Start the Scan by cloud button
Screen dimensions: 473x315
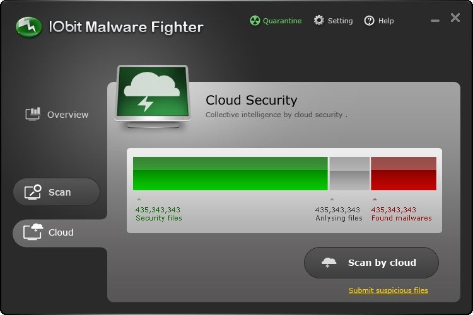coord(371,263)
